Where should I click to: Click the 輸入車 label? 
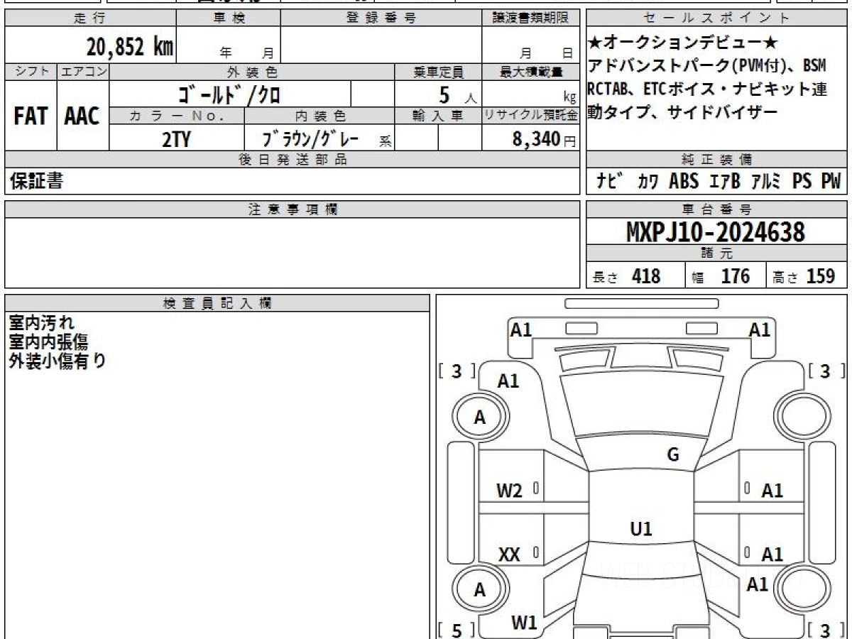click(438, 116)
